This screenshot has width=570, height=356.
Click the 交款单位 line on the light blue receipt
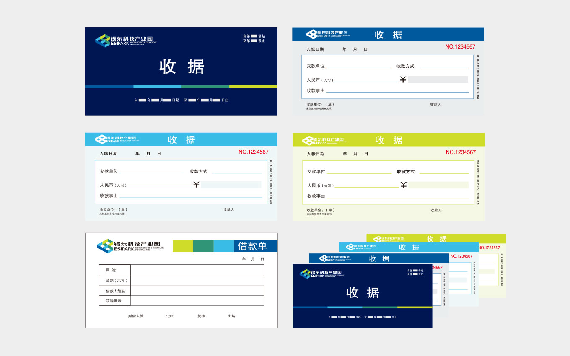pyautogui.click(x=152, y=172)
